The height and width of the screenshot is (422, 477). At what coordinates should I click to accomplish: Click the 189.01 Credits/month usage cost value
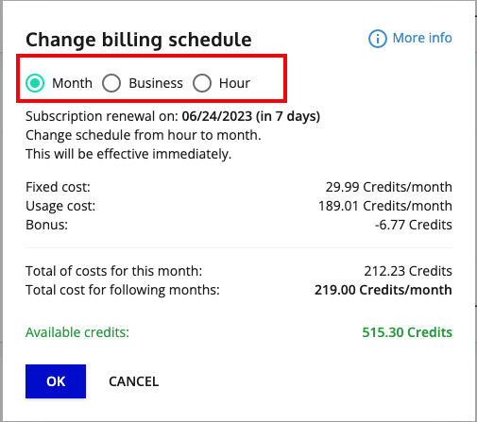pyautogui.click(x=385, y=206)
